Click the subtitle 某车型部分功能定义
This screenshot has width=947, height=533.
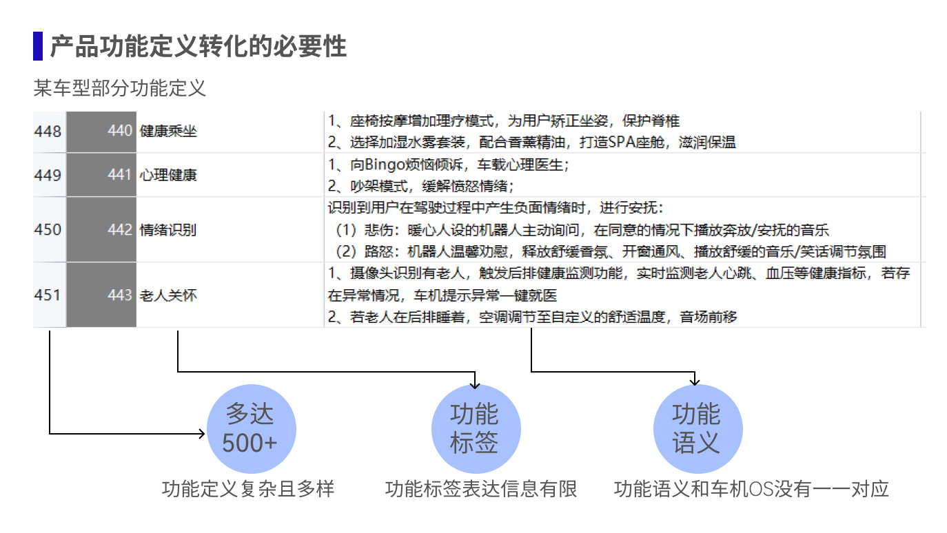(x=119, y=88)
